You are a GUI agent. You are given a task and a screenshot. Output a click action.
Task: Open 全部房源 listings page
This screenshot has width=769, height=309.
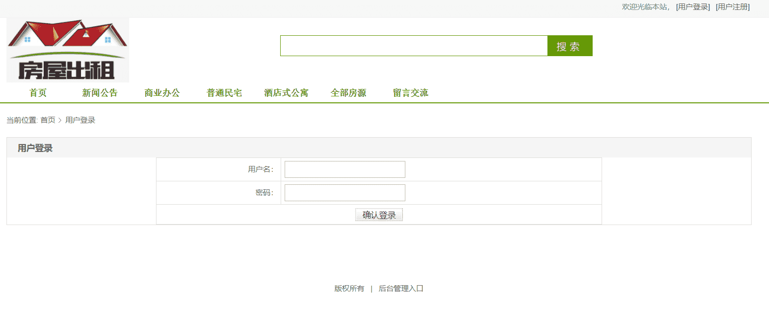[348, 93]
